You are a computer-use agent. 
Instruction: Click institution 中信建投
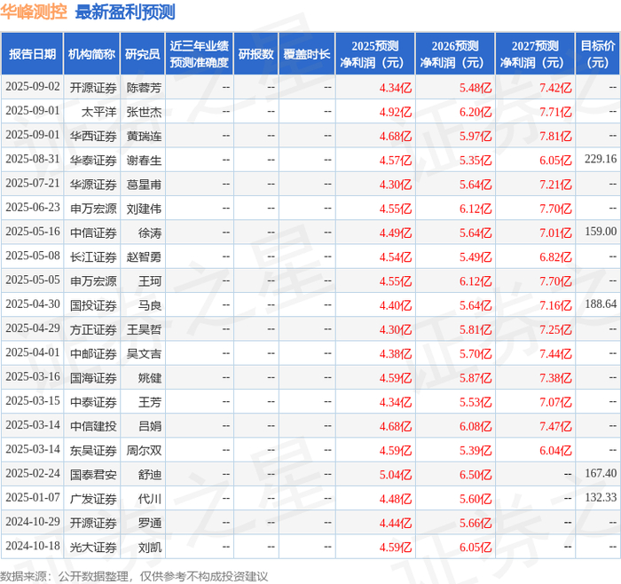pos(93,426)
